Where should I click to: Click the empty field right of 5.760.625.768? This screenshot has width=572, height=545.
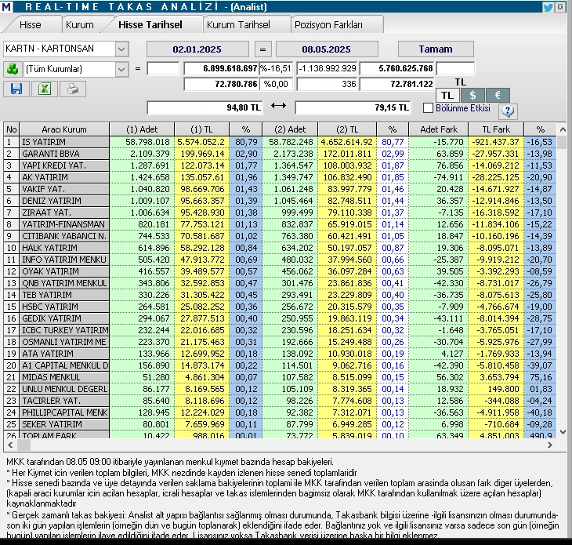(x=455, y=69)
